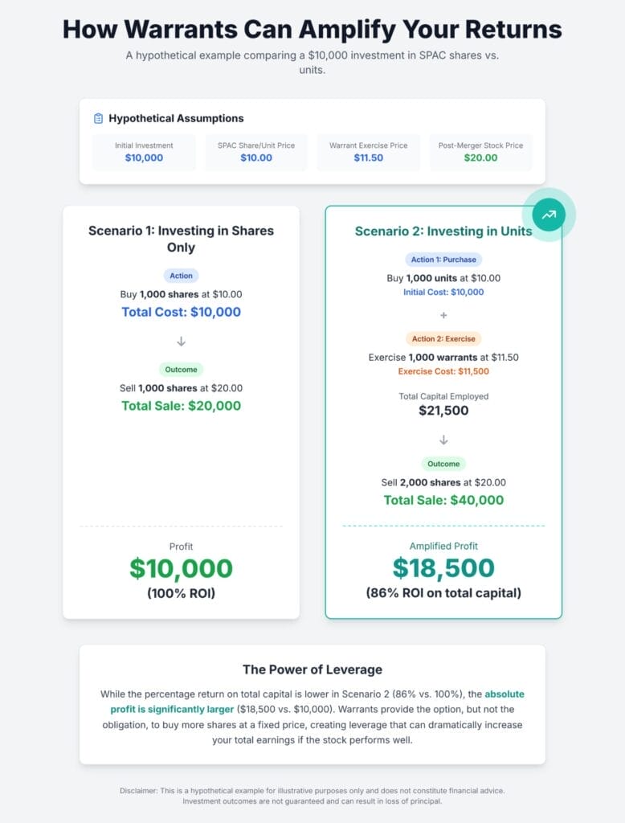
Task: Click The Power of Leverage heading
Action: [312, 669]
